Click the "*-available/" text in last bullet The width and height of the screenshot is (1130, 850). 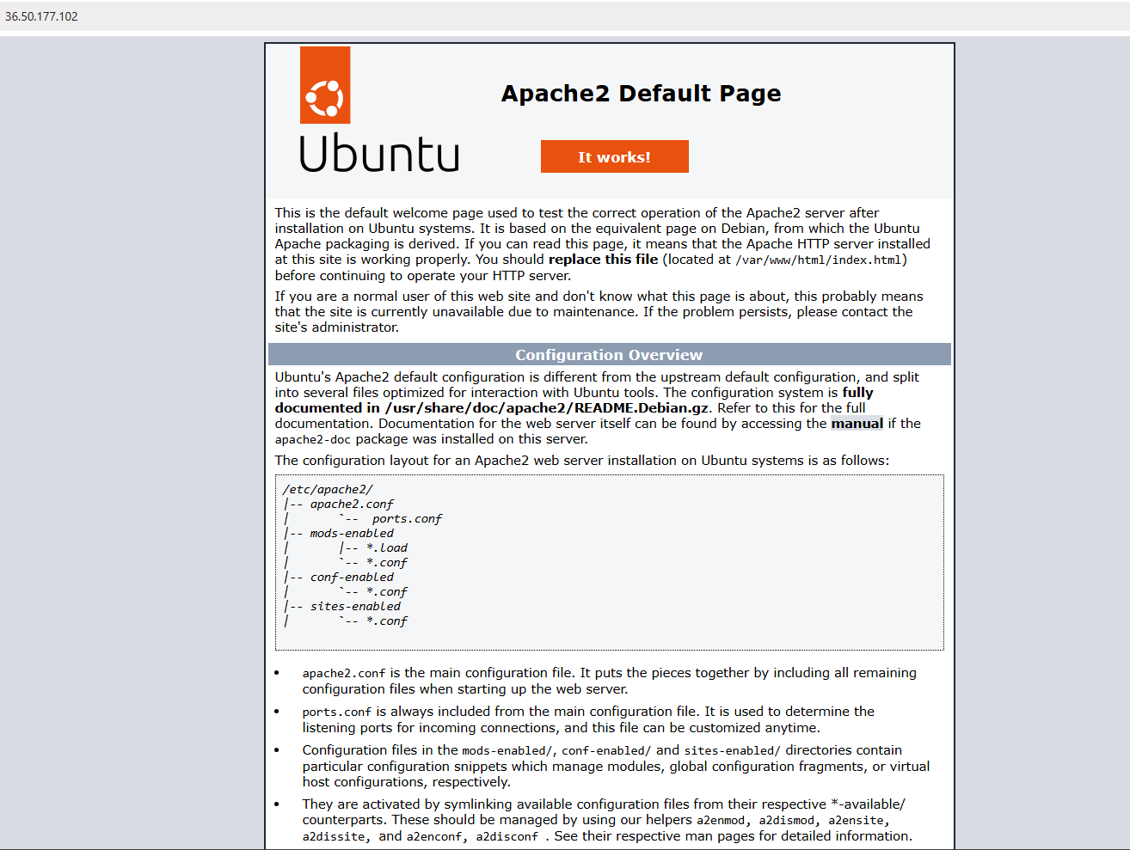(x=868, y=804)
